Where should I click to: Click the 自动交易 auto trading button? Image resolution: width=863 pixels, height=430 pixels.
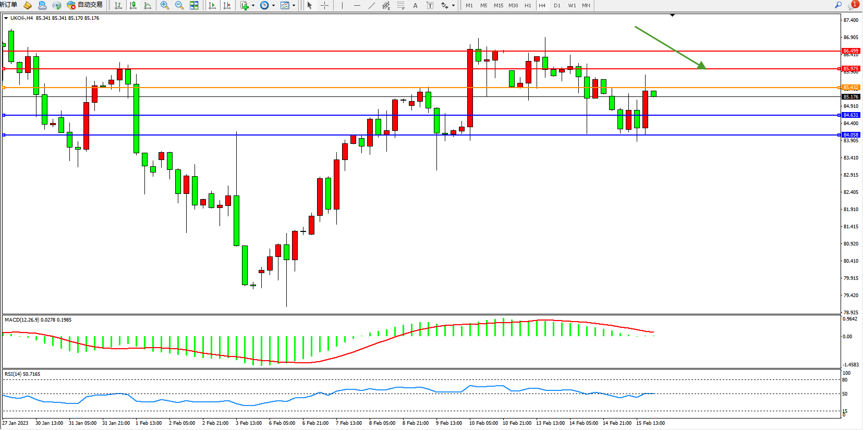coord(85,5)
